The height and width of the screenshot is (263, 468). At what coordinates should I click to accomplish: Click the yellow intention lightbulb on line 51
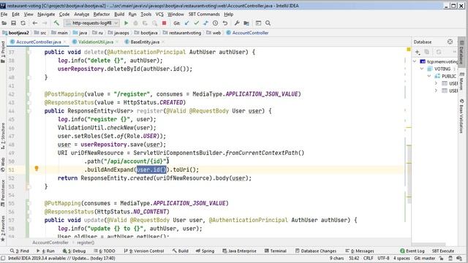click(37, 169)
